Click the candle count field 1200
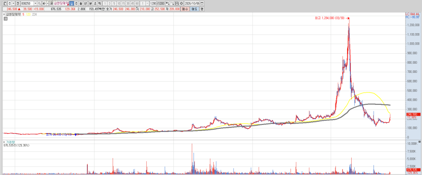The height and width of the screenshot is (175, 422). click(x=153, y=3)
